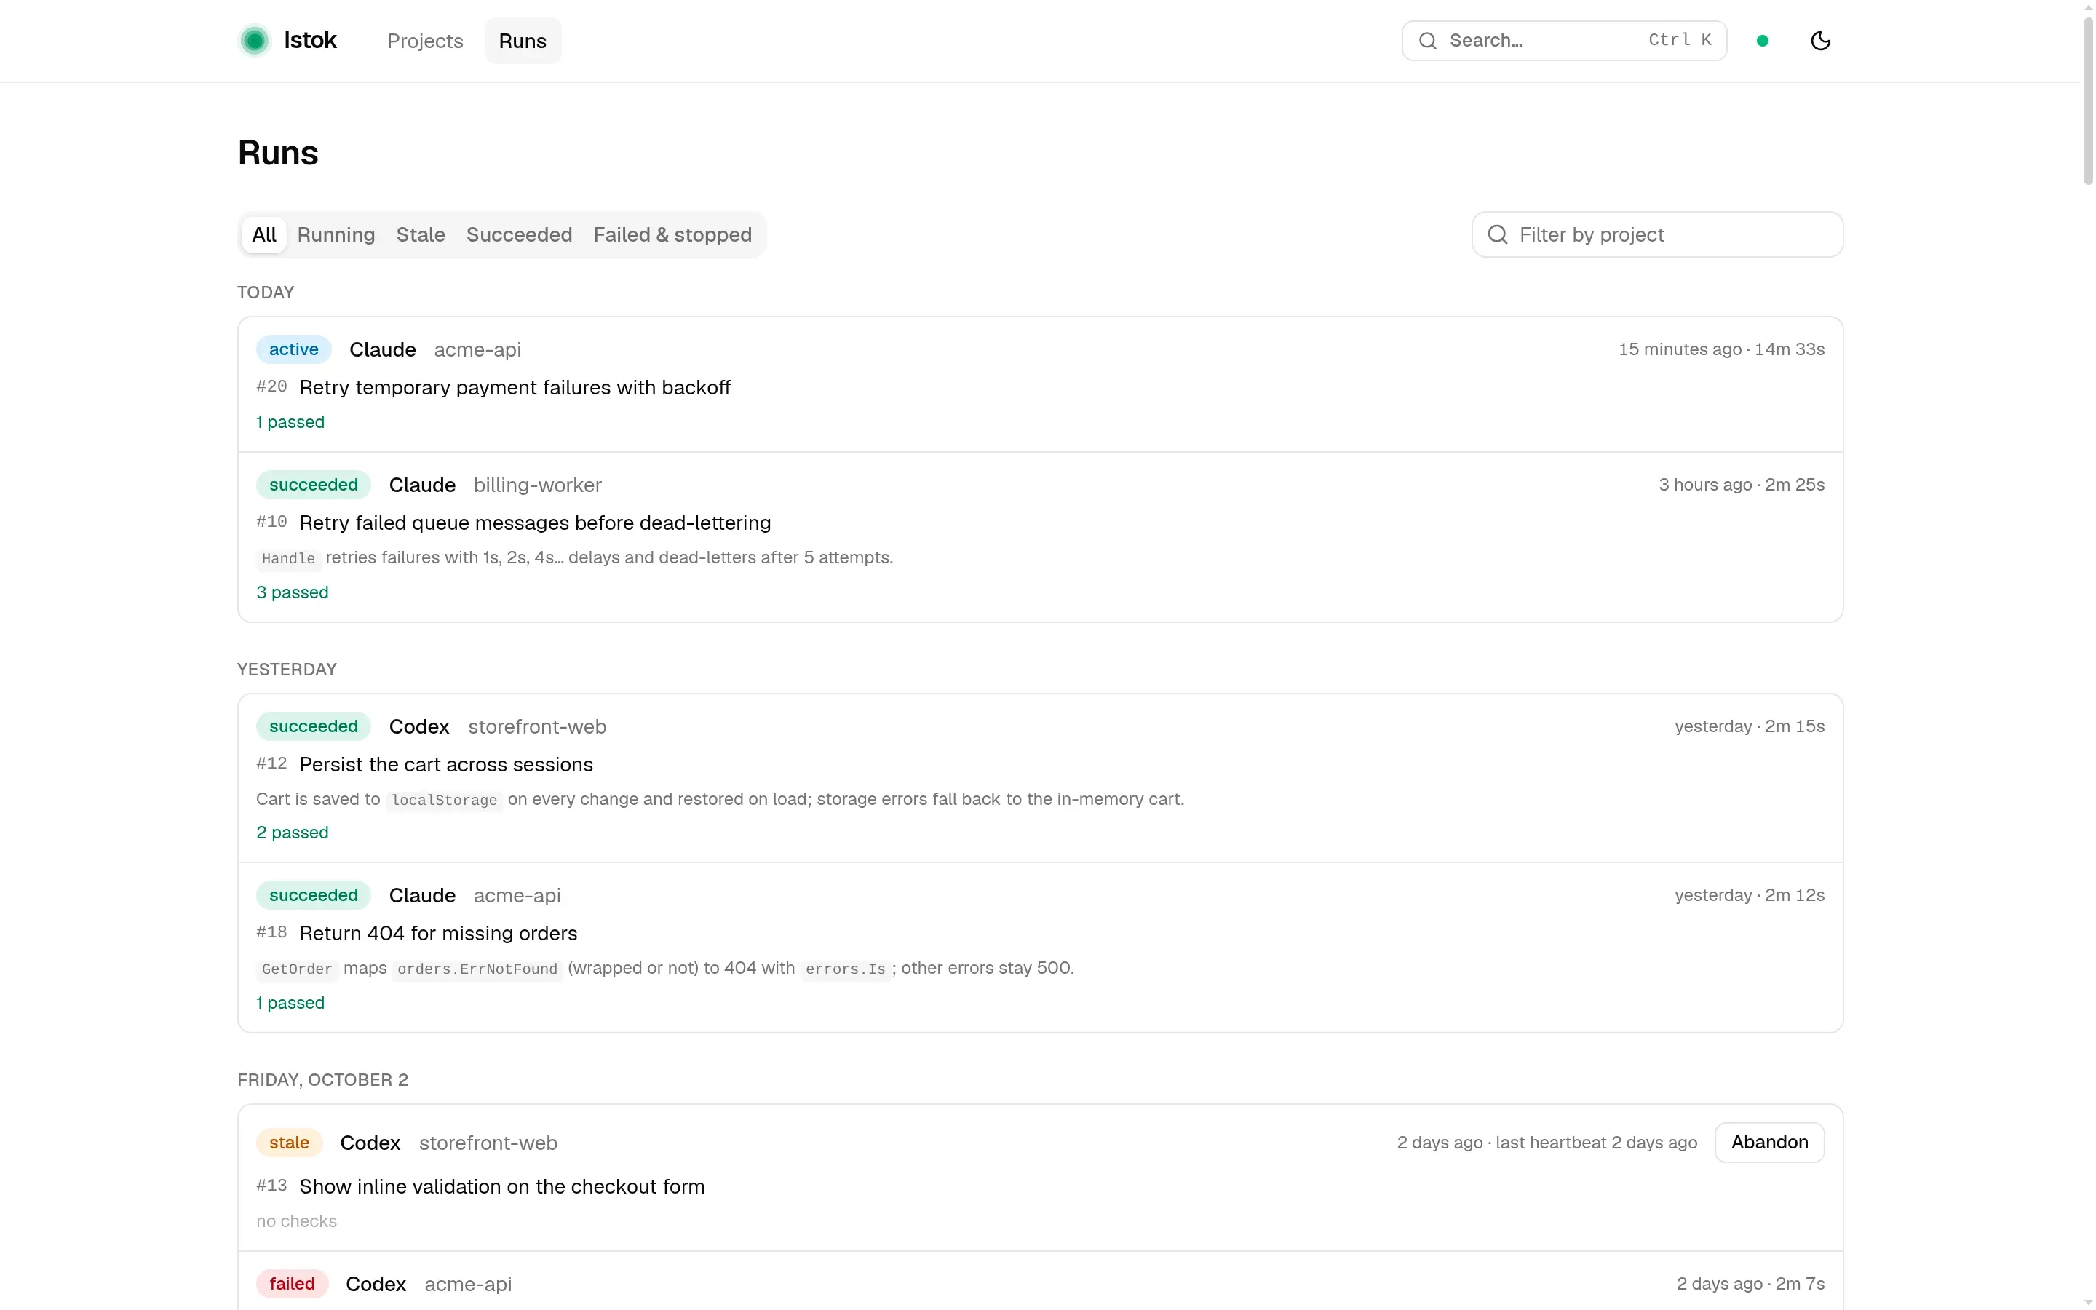The width and height of the screenshot is (2096, 1310).
Task: Click the Runs page heading
Action: tap(278, 153)
